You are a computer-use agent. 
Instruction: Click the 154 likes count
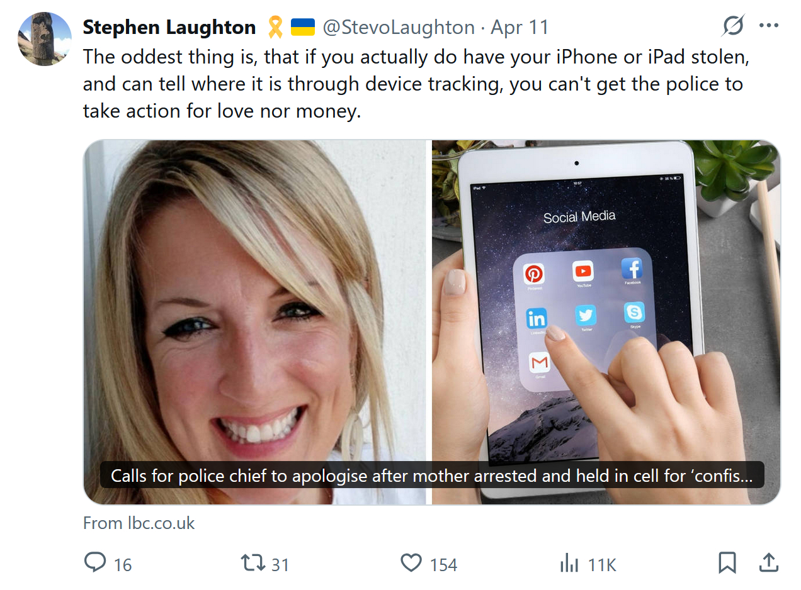point(443,564)
